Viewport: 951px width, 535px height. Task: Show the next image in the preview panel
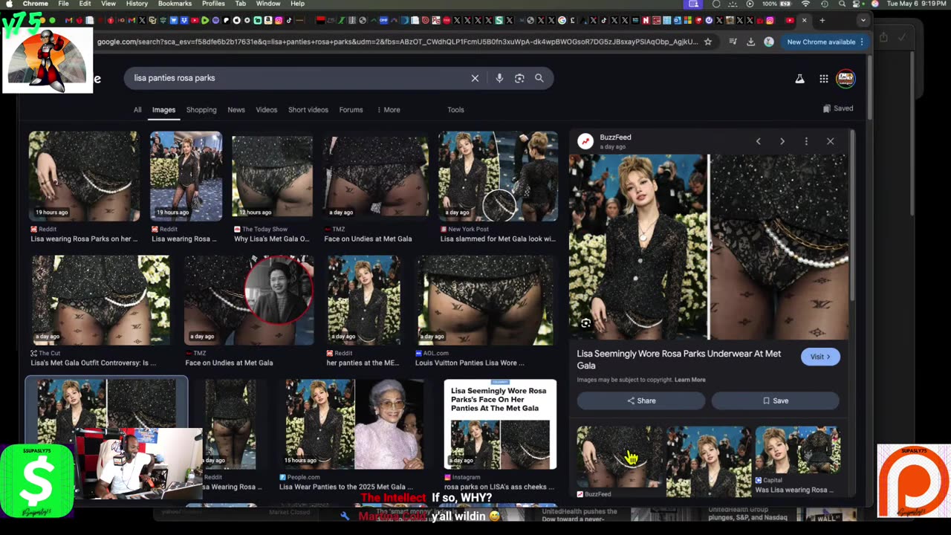[782, 141]
